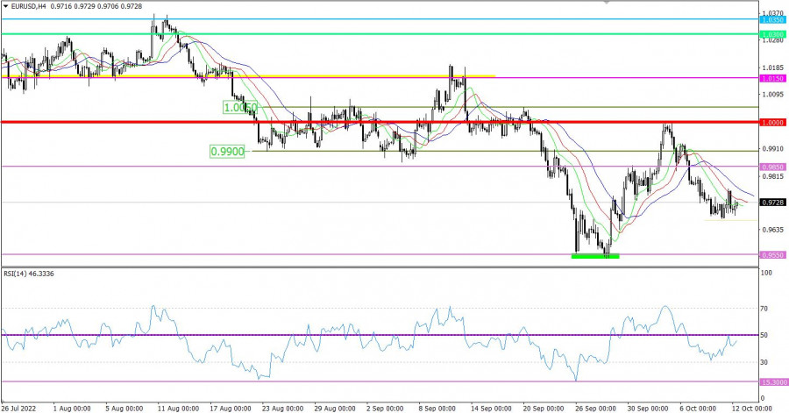The image size is (789, 413).
Task: Open the dropdown arrow beside EURUSD,H4
Action: tap(5, 5)
